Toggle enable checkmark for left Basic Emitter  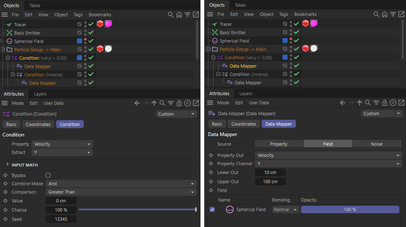tap(91, 33)
